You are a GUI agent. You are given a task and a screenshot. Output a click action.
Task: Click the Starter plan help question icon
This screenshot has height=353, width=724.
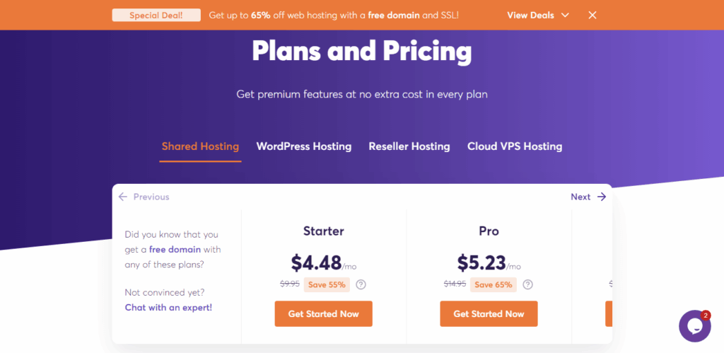[x=361, y=284]
